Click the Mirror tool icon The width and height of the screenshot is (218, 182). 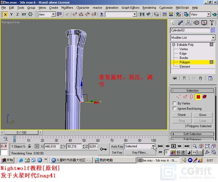142,14
